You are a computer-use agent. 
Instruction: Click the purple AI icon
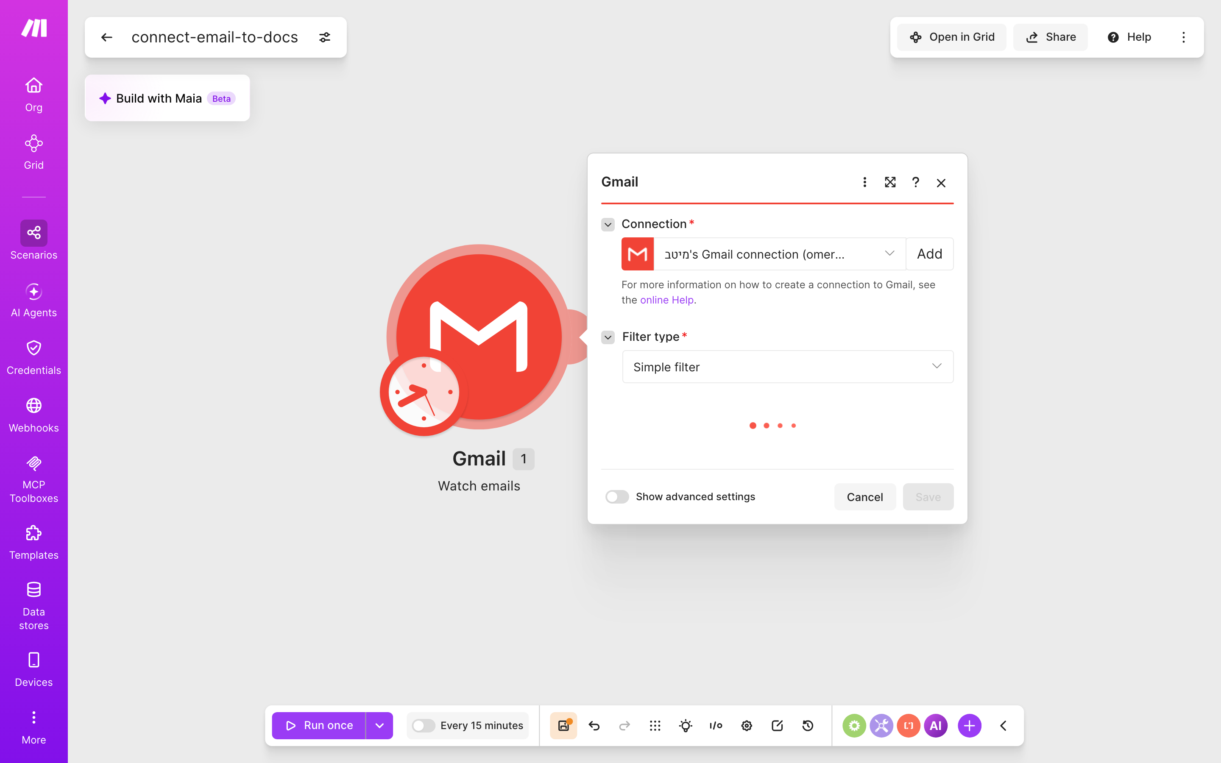pos(936,726)
